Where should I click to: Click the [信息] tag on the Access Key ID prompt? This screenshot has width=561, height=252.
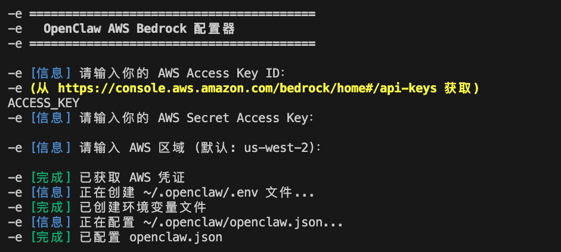(51, 73)
